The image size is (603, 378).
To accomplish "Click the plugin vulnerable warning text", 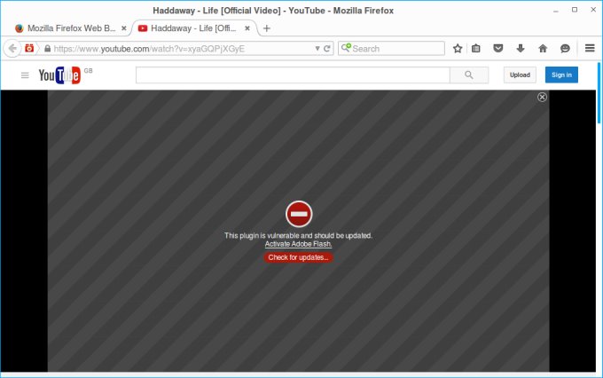I will pos(299,235).
